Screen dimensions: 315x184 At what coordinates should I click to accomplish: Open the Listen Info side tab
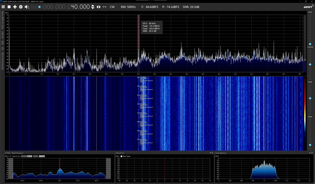3,35
